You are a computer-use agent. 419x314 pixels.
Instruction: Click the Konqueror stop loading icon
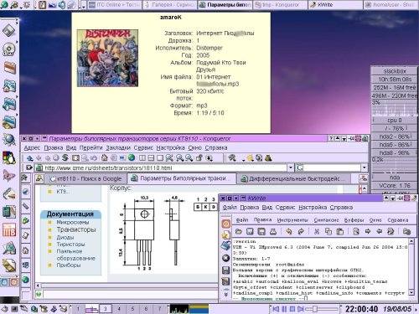[56, 158]
